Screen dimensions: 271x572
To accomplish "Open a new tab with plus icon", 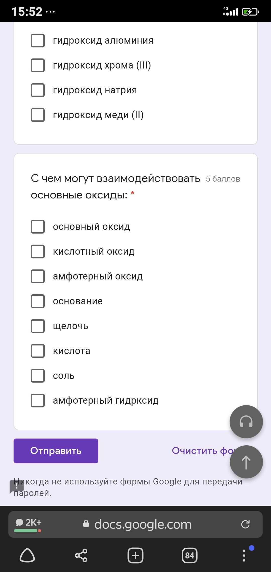I will click(135, 555).
